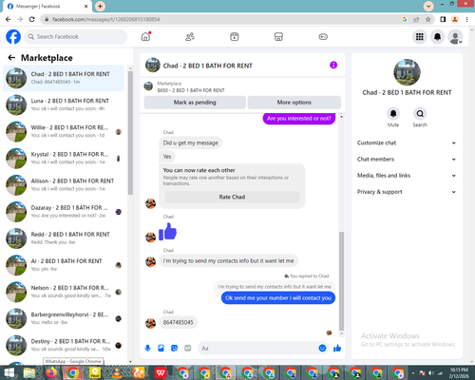Open the Facebook home logo
Image resolution: width=475 pixels, height=380 pixels.
pyautogui.click(x=13, y=37)
